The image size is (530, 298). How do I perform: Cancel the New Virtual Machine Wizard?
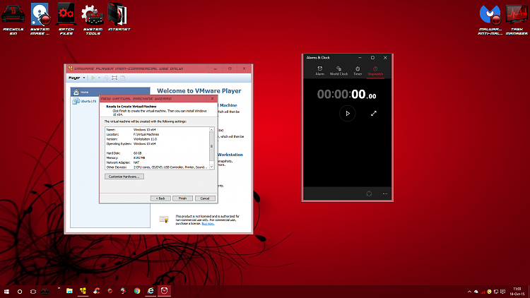(205, 198)
